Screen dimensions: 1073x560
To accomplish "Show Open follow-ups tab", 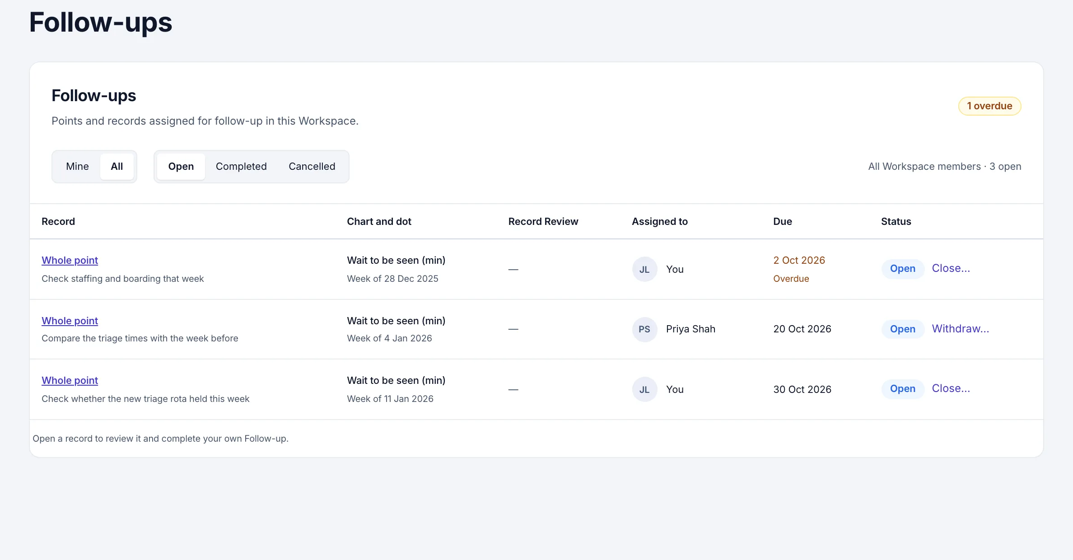I will [181, 166].
